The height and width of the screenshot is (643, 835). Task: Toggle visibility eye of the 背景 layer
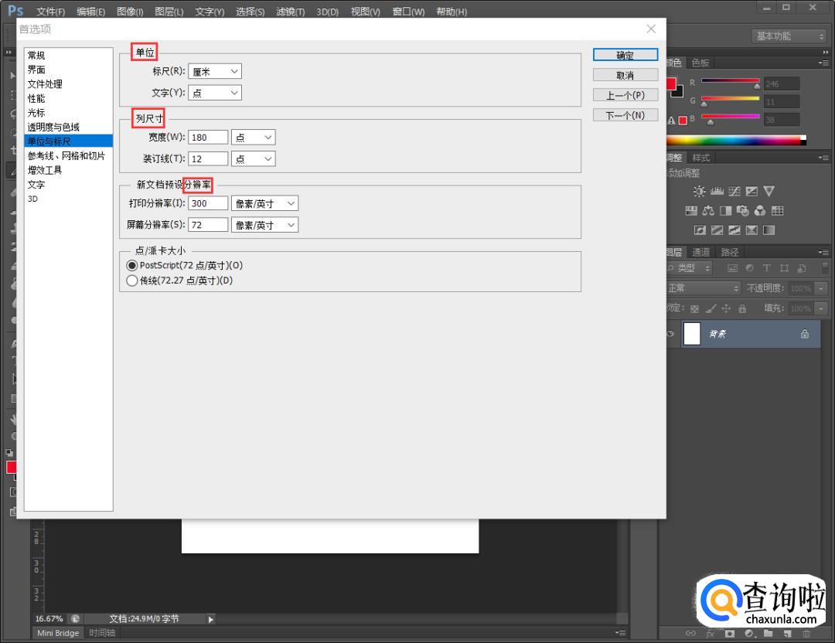[x=670, y=334]
